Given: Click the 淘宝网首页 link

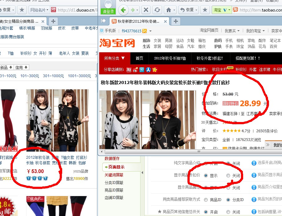Looking at the screenshot, I should (x=209, y=31).
